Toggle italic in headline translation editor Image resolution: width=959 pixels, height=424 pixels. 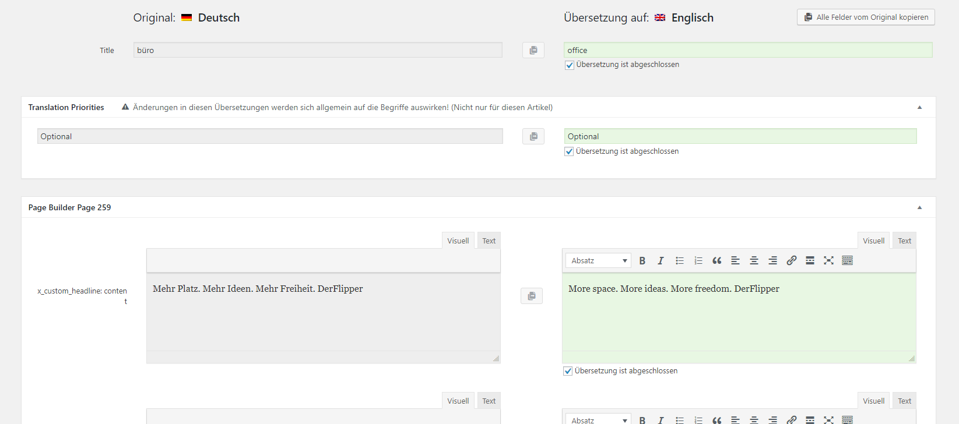(x=661, y=260)
